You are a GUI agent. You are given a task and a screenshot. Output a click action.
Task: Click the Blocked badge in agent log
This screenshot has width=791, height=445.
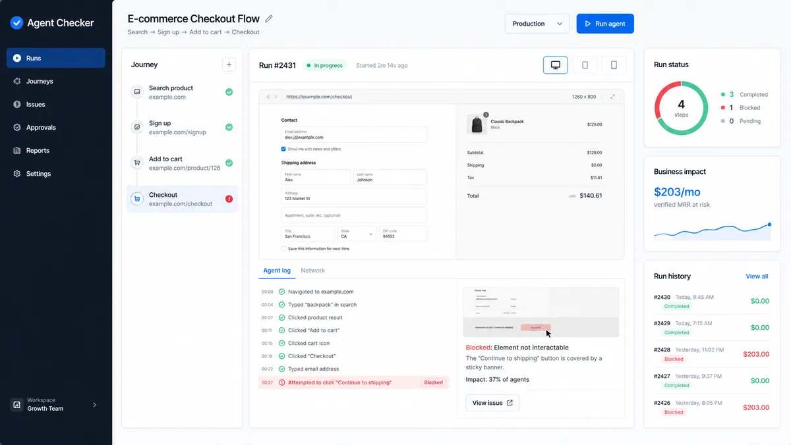click(433, 382)
